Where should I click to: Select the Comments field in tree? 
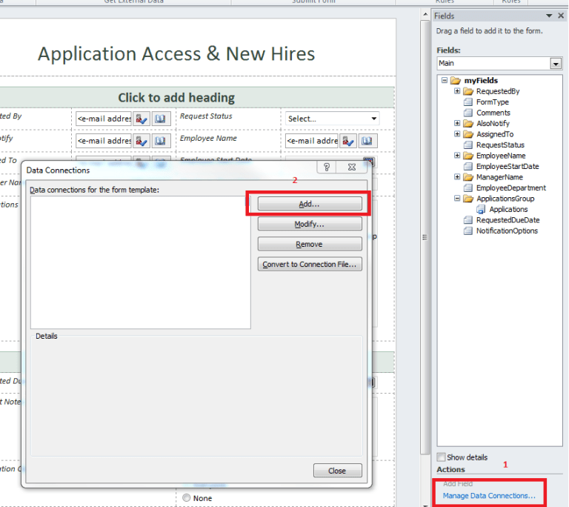493,113
